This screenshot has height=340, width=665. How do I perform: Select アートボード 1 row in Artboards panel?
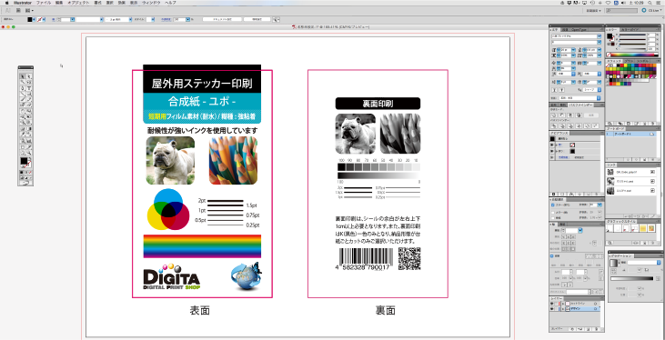pyautogui.click(x=631, y=134)
